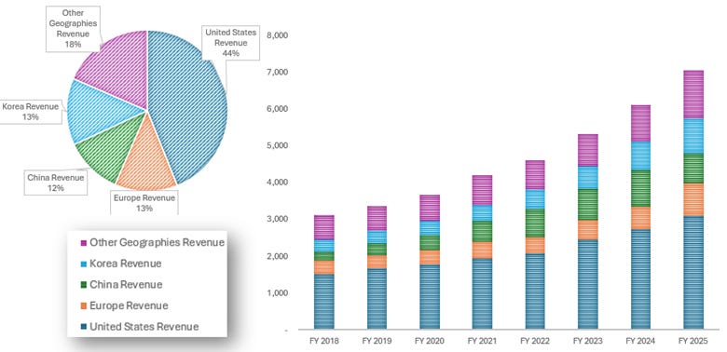Select the Other Geographies purple pie slice
Screen dimensions: 727x352
tap(119, 68)
